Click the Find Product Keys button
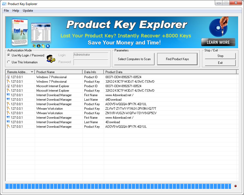The image size is (244, 195). pyautogui.click(x=177, y=59)
